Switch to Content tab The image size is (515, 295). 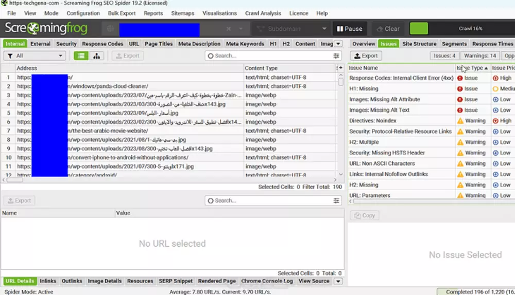tap(305, 44)
